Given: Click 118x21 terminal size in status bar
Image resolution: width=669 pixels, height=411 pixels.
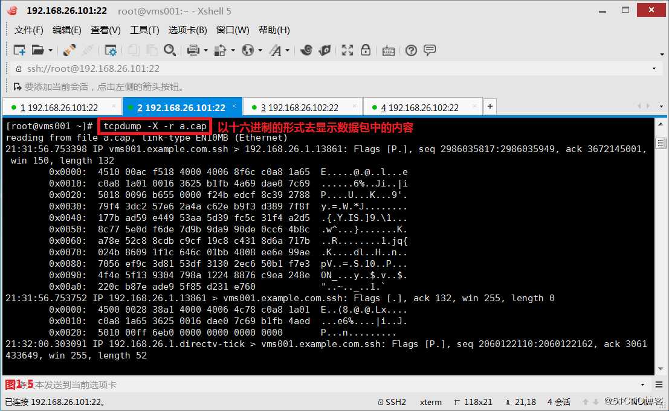Looking at the screenshot, I should [x=473, y=401].
